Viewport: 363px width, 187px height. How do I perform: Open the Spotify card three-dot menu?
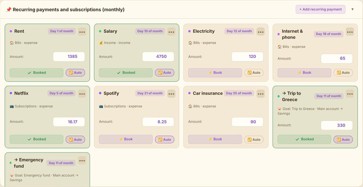[x=171, y=93]
